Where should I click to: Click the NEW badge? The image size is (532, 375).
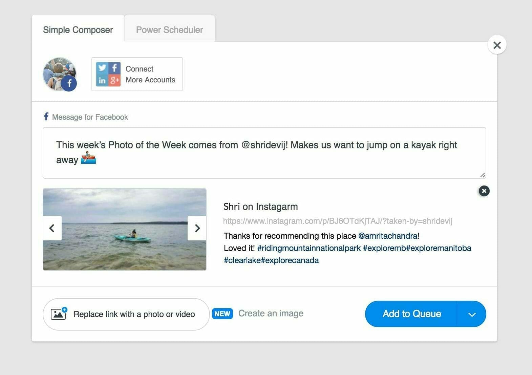(222, 314)
